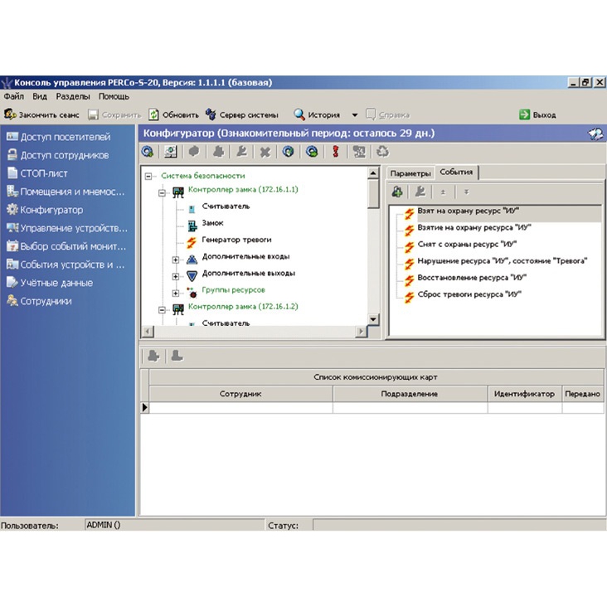Open the Разделы menu
This screenshot has height=607, width=607.
tap(73, 96)
